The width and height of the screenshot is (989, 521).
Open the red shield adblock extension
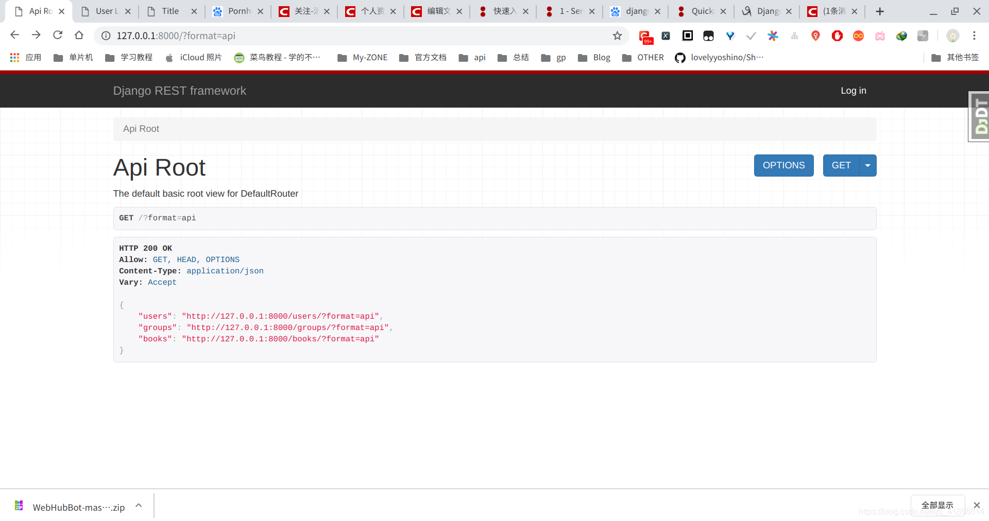pos(837,36)
